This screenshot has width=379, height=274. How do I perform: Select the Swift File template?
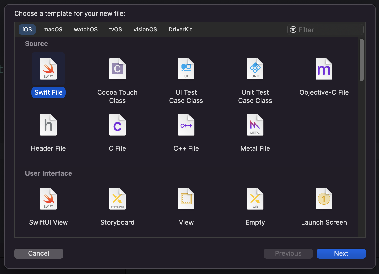click(48, 76)
